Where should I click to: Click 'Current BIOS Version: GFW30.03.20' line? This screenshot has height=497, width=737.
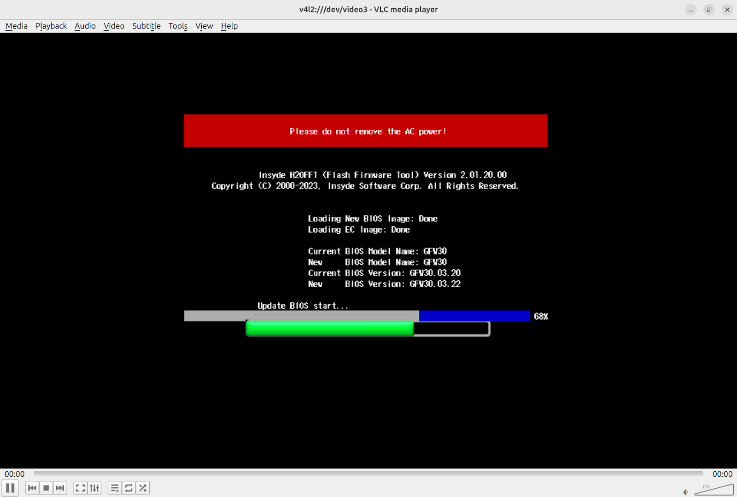click(384, 273)
